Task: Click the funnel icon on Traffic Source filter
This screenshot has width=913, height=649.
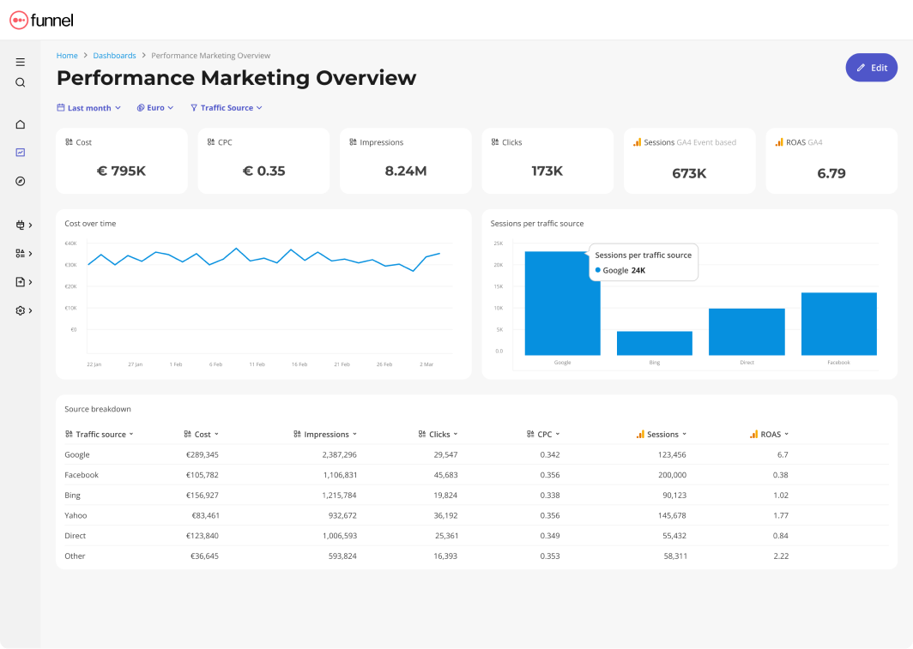Action: pyautogui.click(x=193, y=107)
